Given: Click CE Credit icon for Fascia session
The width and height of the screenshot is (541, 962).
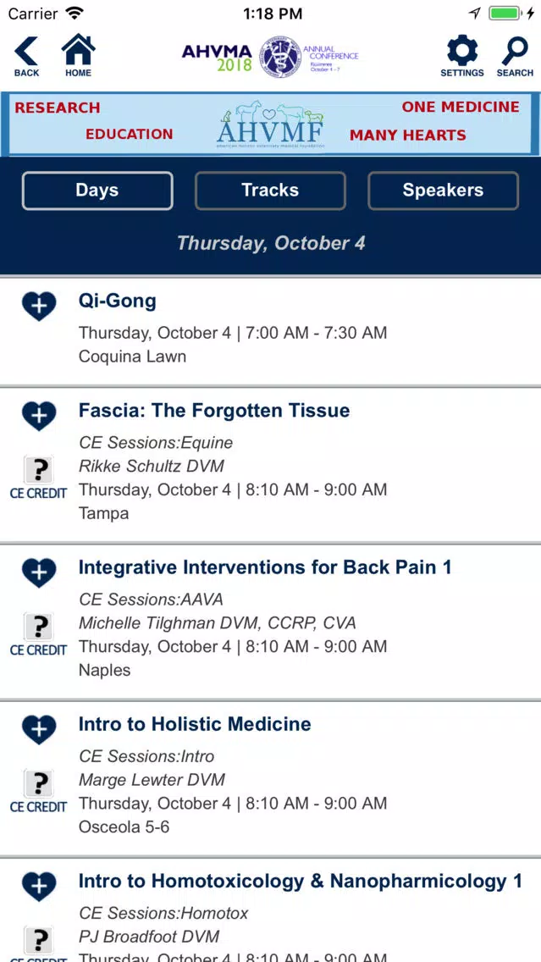Looking at the screenshot, I should pyautogui.click(x=38, y=478).
